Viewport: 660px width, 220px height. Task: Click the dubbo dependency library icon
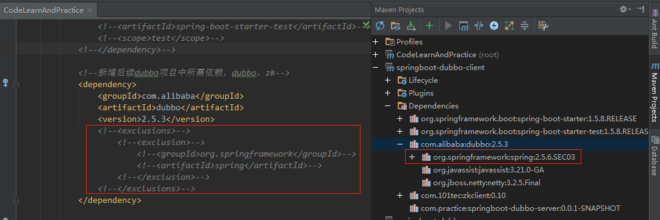click(414, 144)
